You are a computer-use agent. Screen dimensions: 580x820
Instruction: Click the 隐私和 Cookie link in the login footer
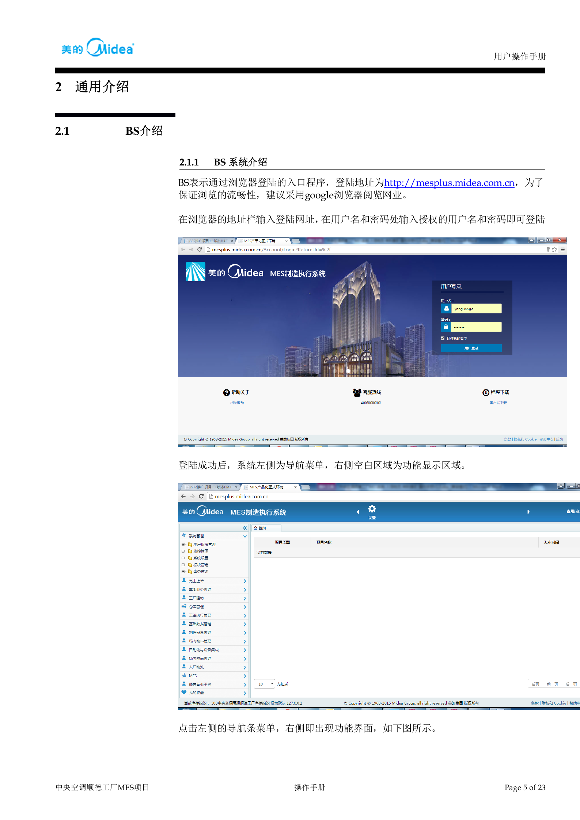525,439
